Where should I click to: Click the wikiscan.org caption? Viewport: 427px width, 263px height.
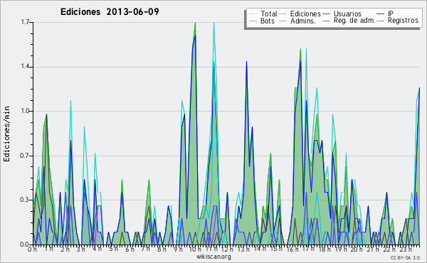pos(213,257)
